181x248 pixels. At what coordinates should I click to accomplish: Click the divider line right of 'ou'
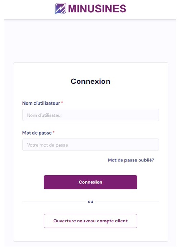tap(127, 202)
